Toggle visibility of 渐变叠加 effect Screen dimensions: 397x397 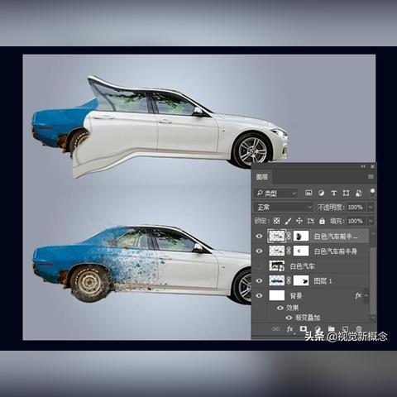click(289, 318)
